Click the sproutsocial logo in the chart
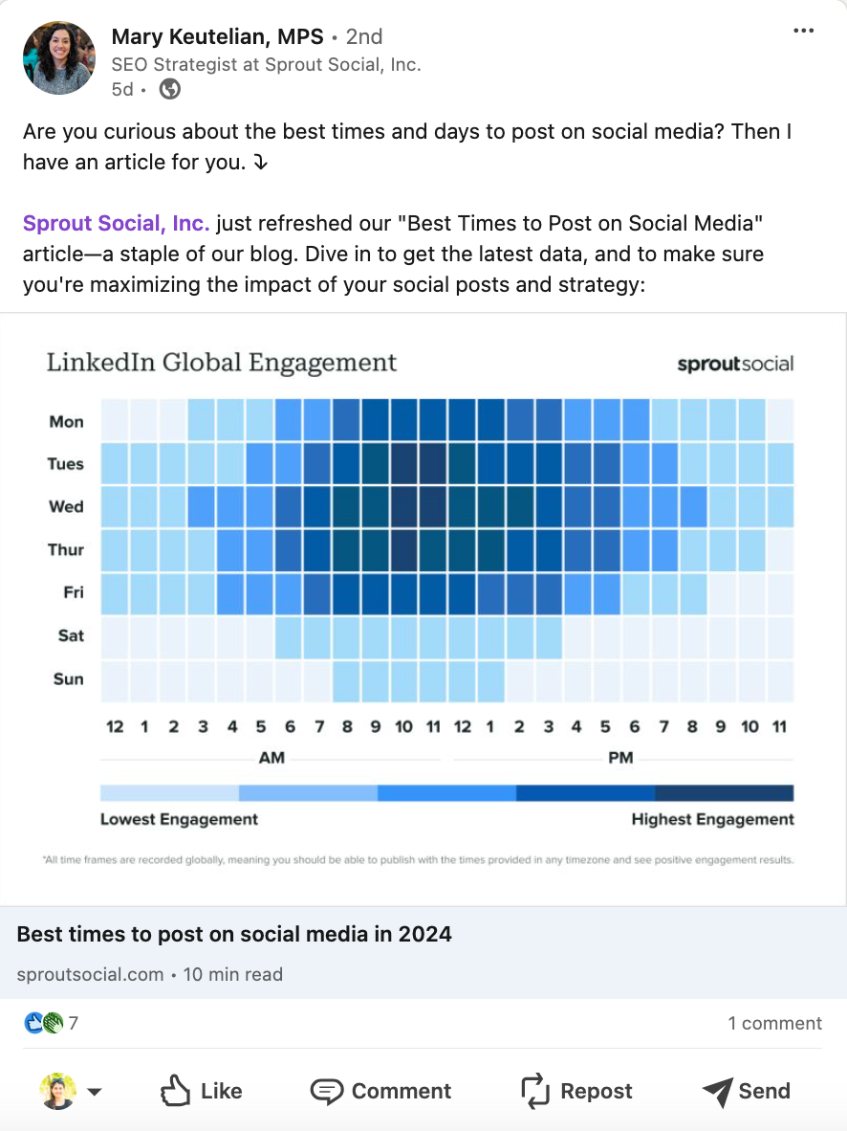This screenshot has width=847, height=1131. (735, 365)
